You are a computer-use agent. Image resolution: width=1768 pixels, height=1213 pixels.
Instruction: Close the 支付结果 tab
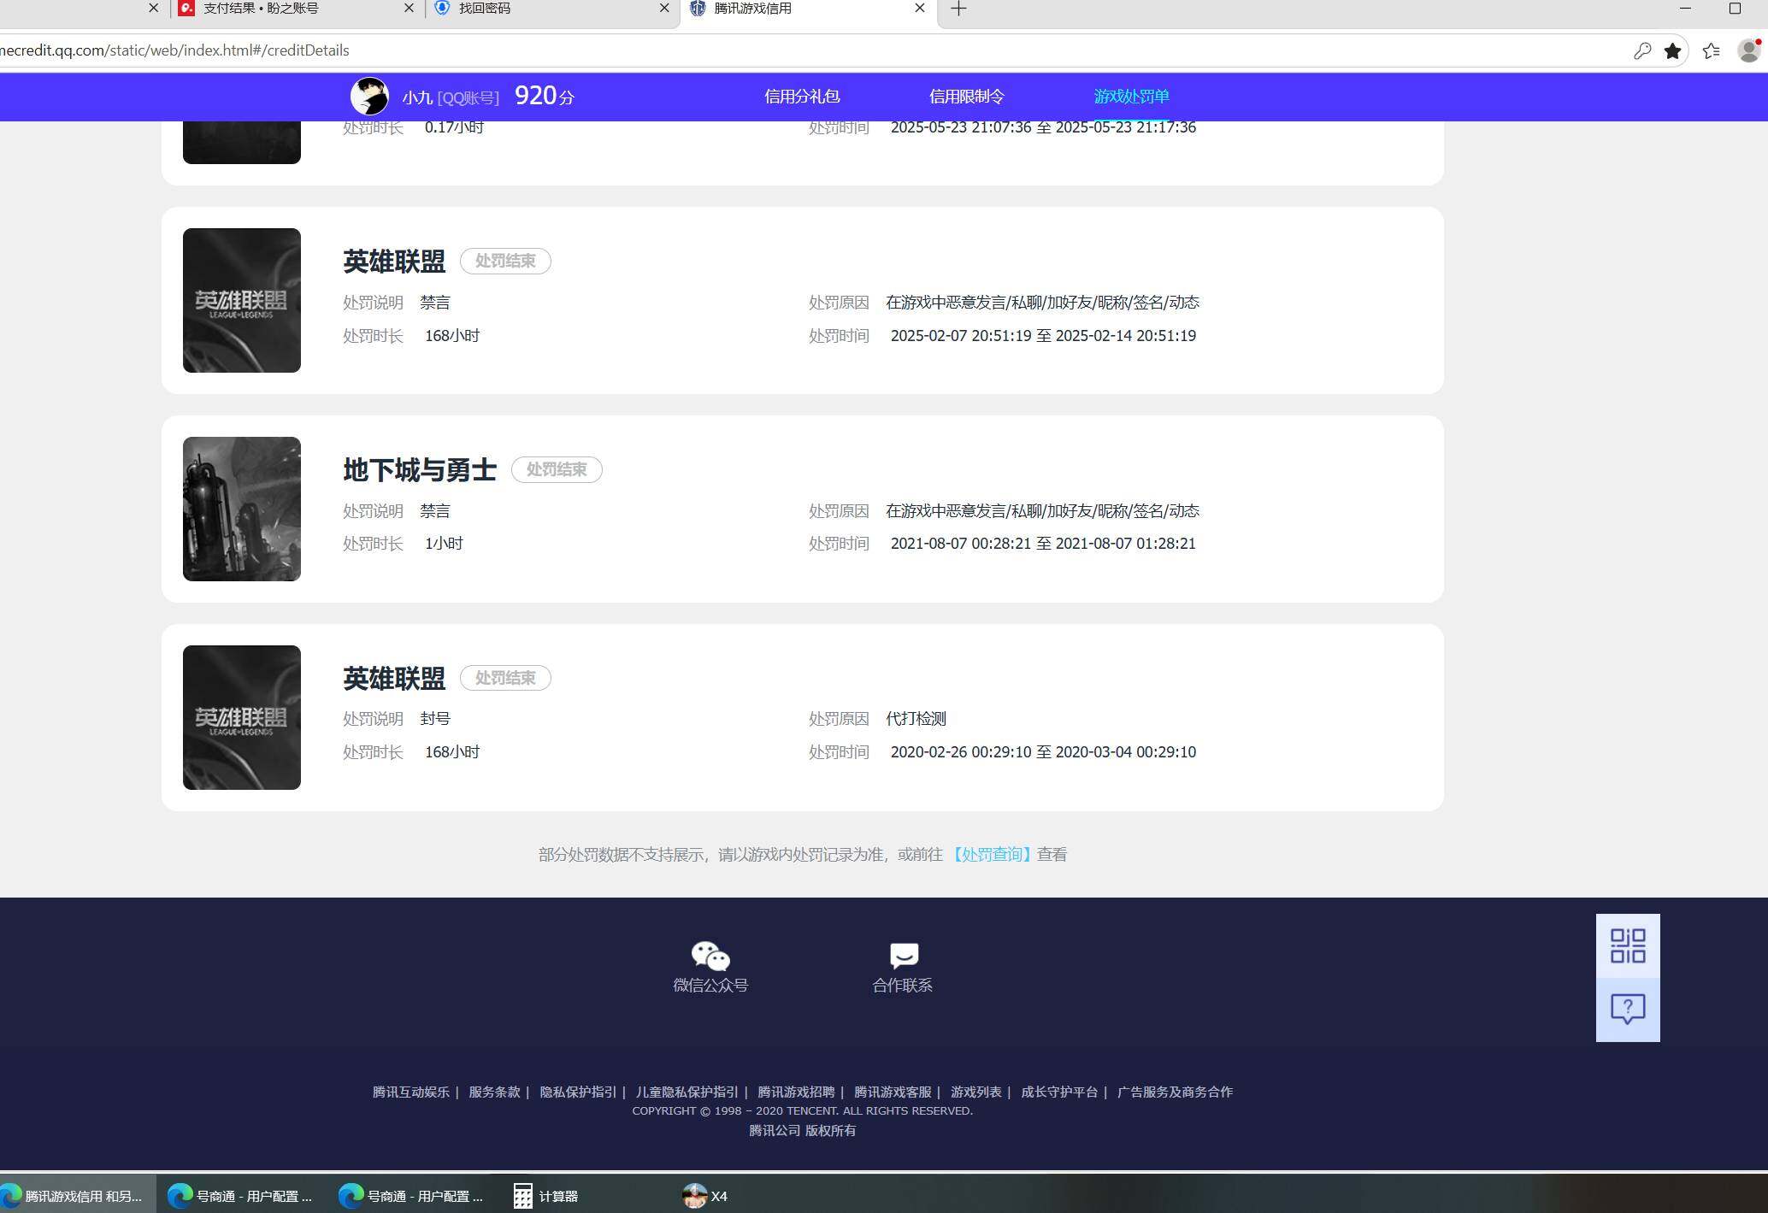(x=409, y=8)
